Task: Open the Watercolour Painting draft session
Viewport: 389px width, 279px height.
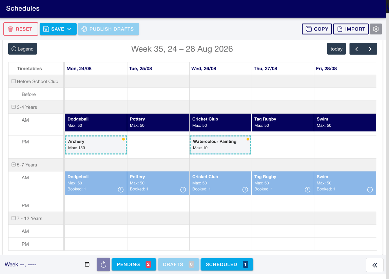Action: point(220,145)
